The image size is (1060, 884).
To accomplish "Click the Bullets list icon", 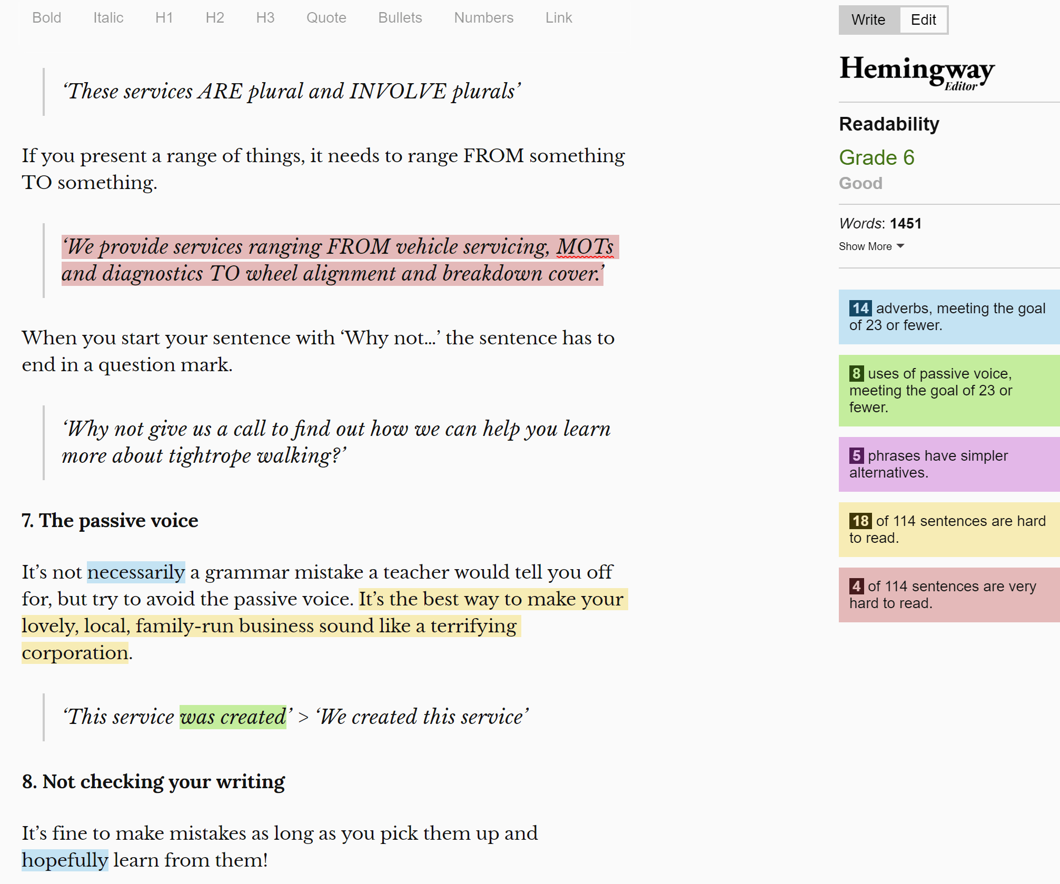I will click(x=399, y=17).
